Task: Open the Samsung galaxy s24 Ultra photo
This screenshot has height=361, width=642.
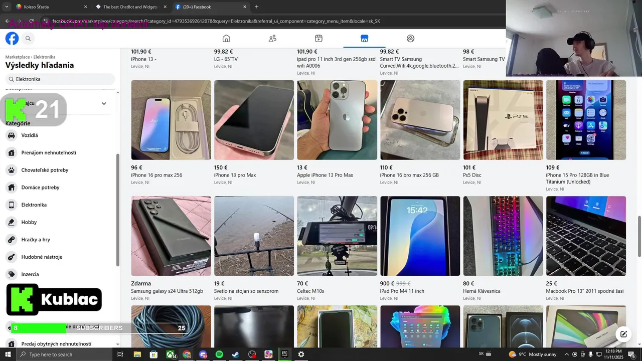Action: point(171,236)
